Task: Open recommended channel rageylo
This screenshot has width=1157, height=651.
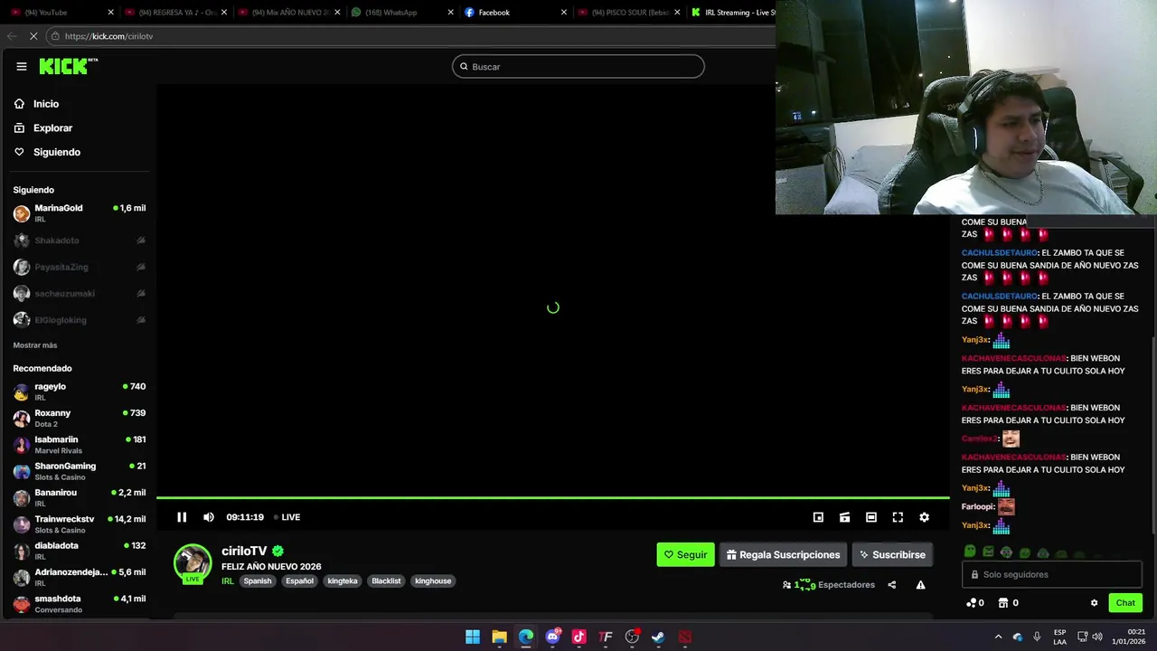Action: [x=80, y=392]
